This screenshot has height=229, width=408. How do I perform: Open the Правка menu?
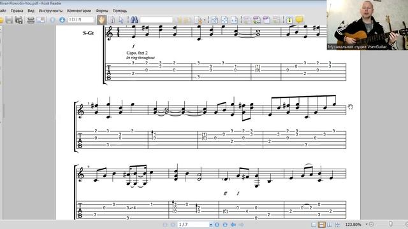(x=17, y=11)
